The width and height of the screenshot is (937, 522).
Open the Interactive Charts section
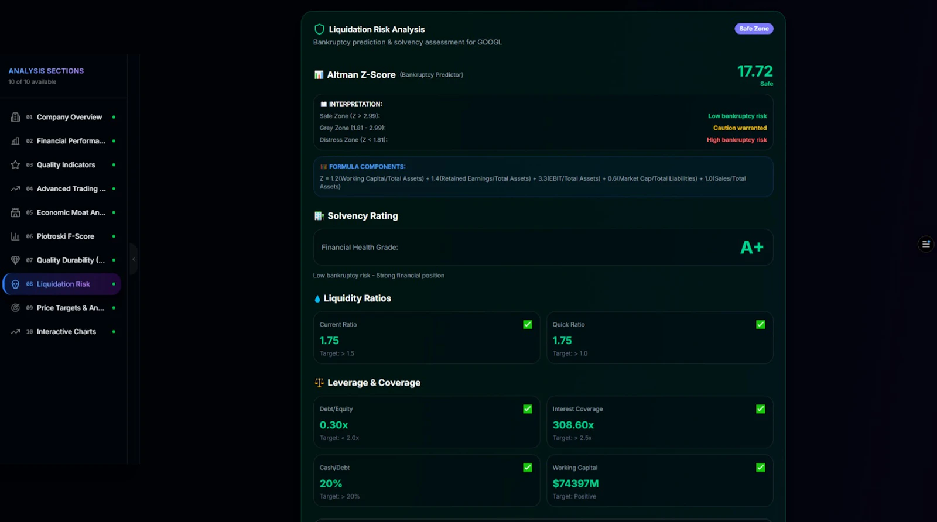[62, 332]
